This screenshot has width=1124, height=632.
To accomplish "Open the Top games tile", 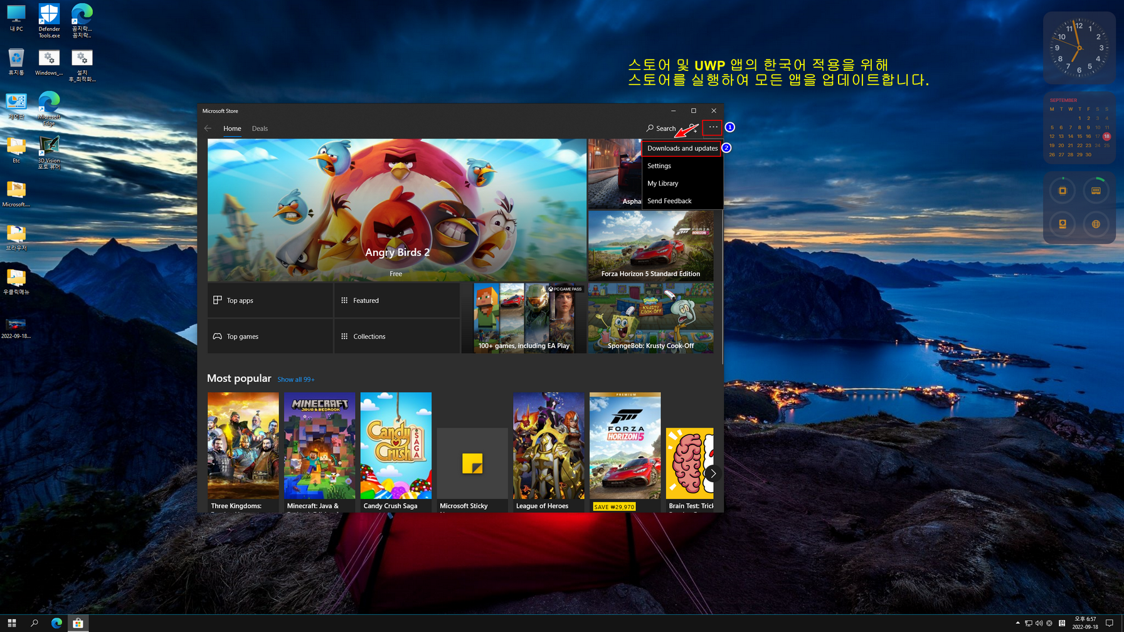I will (x=270, y=336).
